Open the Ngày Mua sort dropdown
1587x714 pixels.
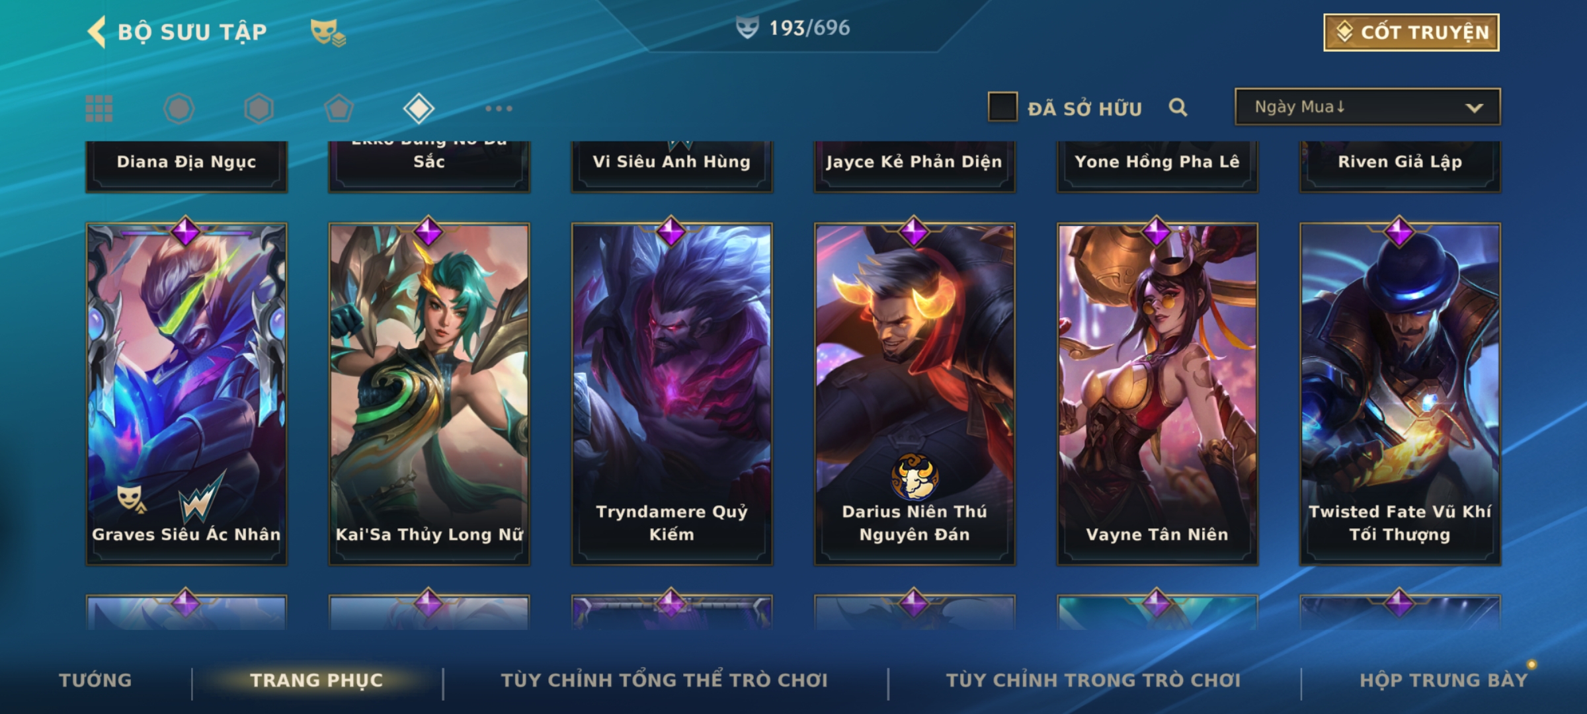[x=1367, y=106]
